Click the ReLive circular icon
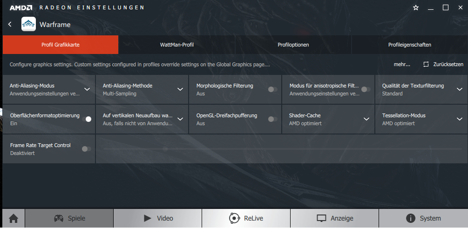 234,218
